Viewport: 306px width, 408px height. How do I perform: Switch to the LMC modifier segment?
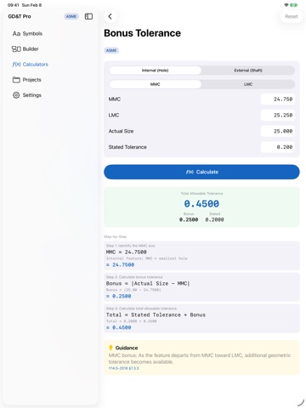(248, 84)
